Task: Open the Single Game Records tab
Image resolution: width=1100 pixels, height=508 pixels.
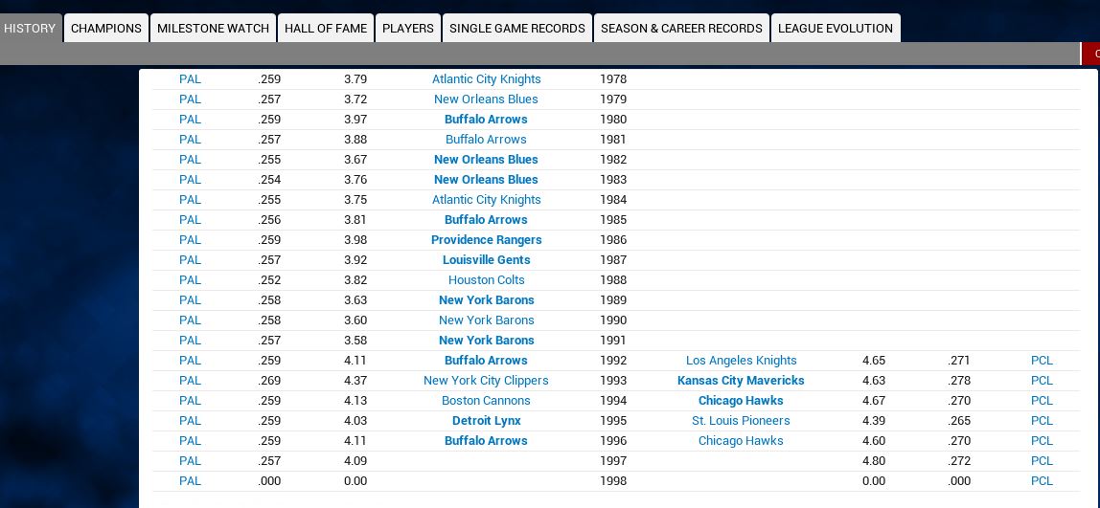Action: 517,29
